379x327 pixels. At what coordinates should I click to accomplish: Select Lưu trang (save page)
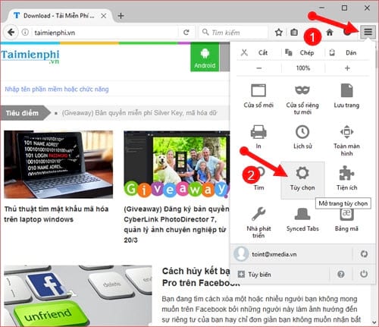tap(346, 96)
